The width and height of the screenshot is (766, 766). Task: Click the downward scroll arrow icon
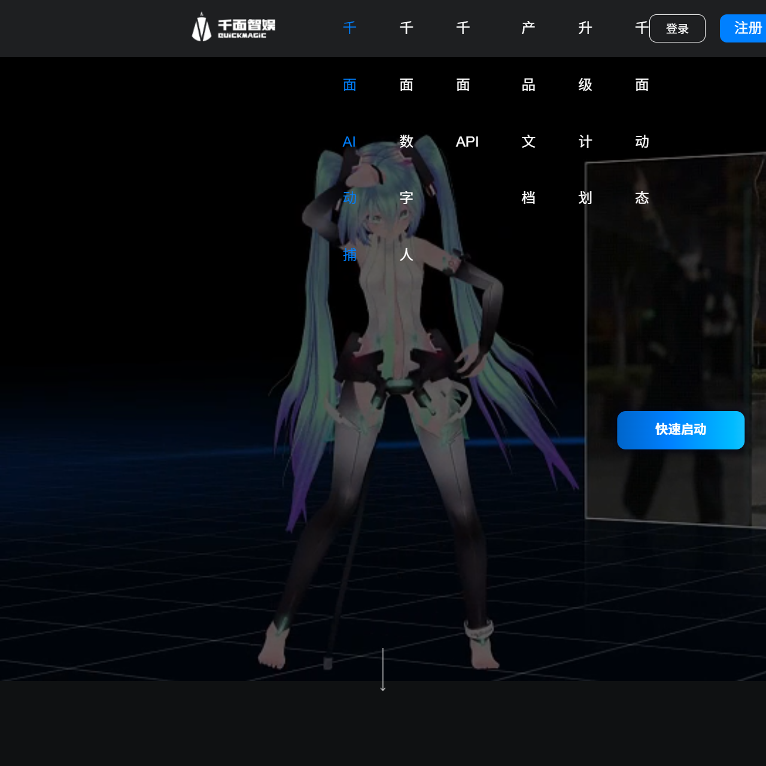point(383,670)
